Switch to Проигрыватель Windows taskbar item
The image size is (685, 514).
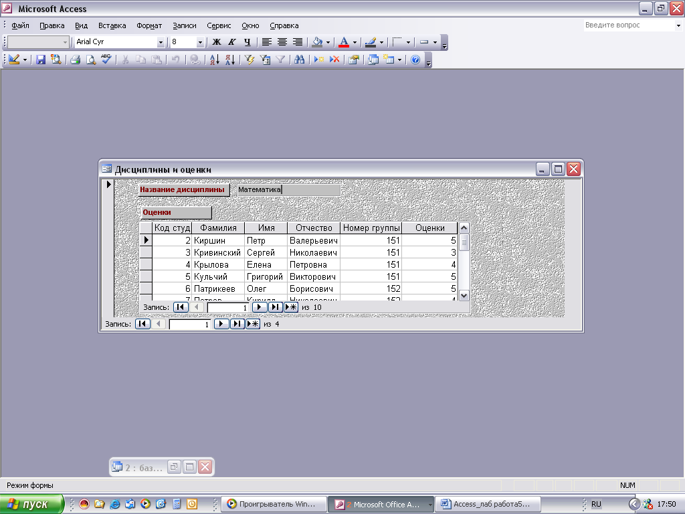point(274,505)
